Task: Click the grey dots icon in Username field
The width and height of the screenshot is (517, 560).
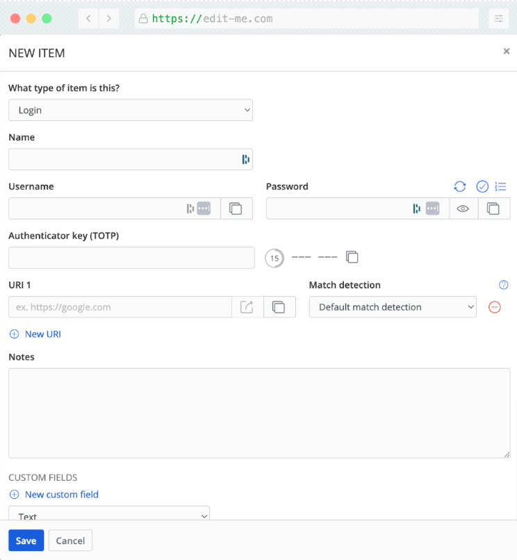Action: pos(204,208)
